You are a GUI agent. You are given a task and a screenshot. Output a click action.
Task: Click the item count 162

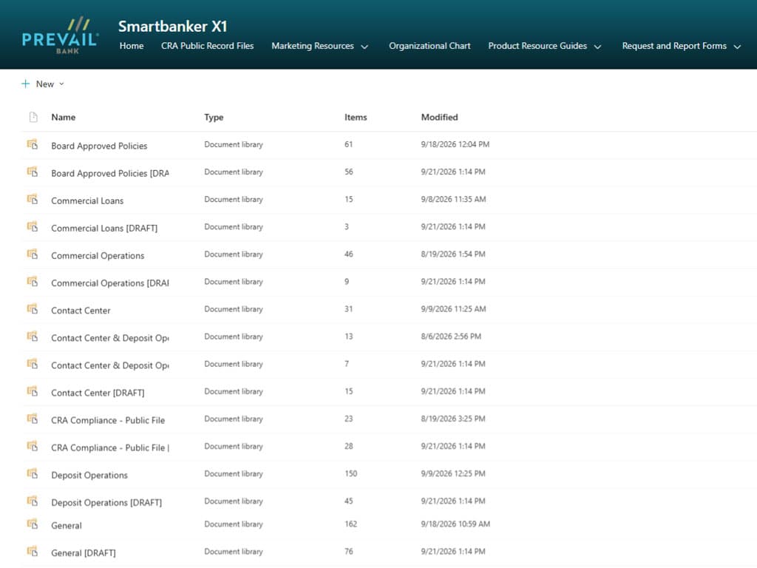click(x=350, y=524)
